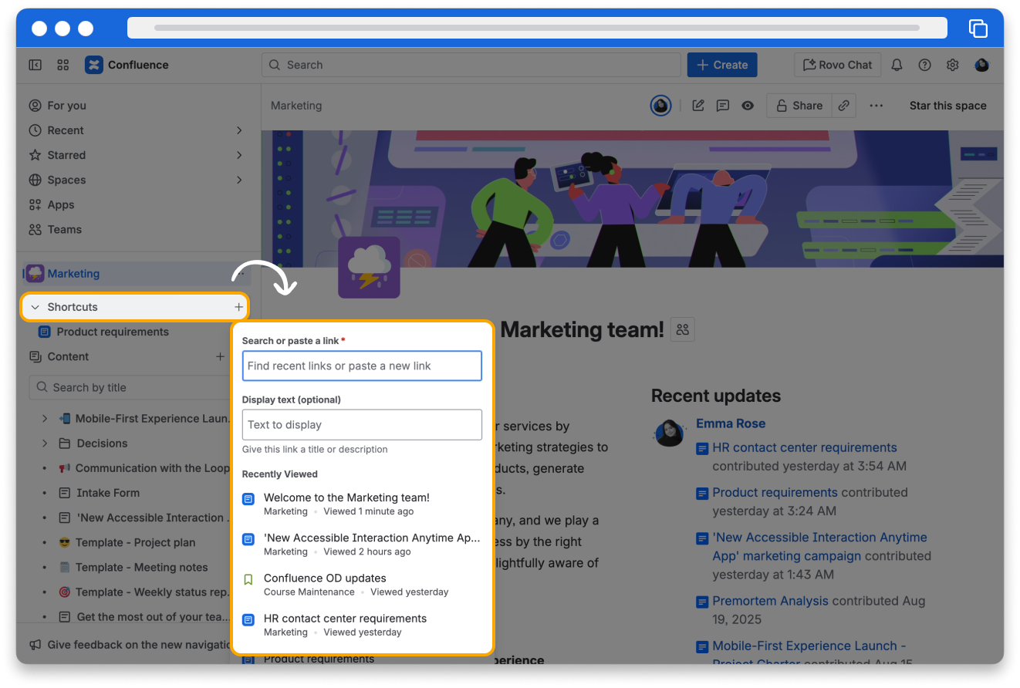This screenshot has height=688, width=1020.
Task: Open the notifications bell icon
Action: click(897, 66)
